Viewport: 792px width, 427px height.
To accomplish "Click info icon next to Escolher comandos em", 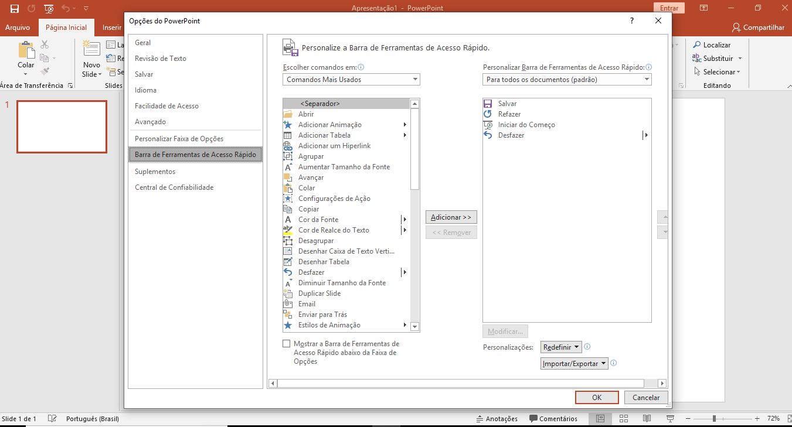I will pos(361,67).
